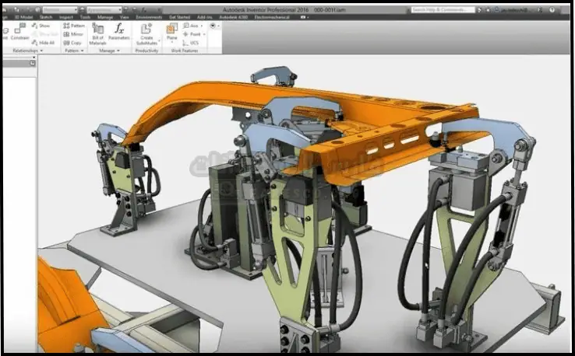Select the Point work feature

[x=196, y=33]
